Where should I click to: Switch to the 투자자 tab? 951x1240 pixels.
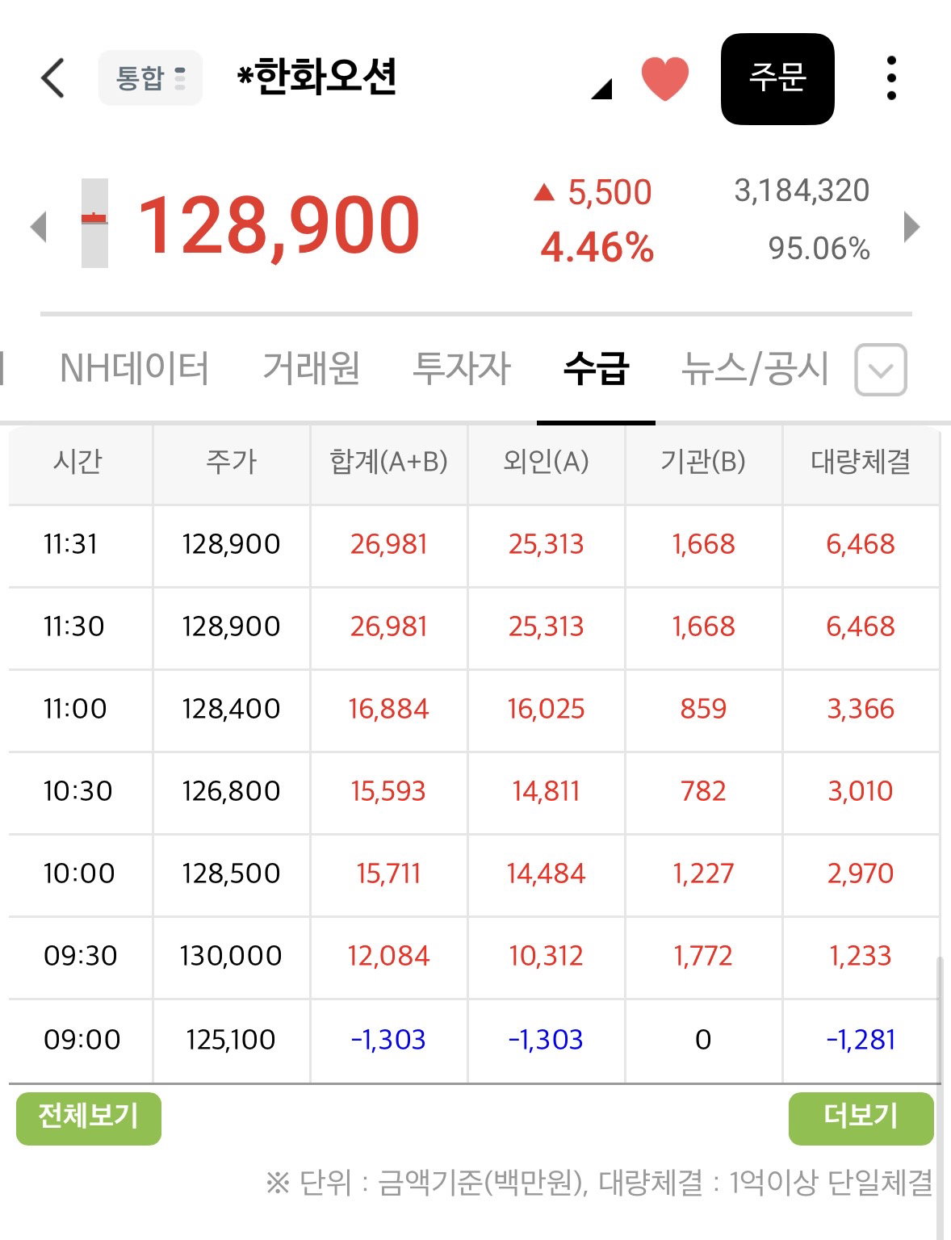[x=462, y=369]
